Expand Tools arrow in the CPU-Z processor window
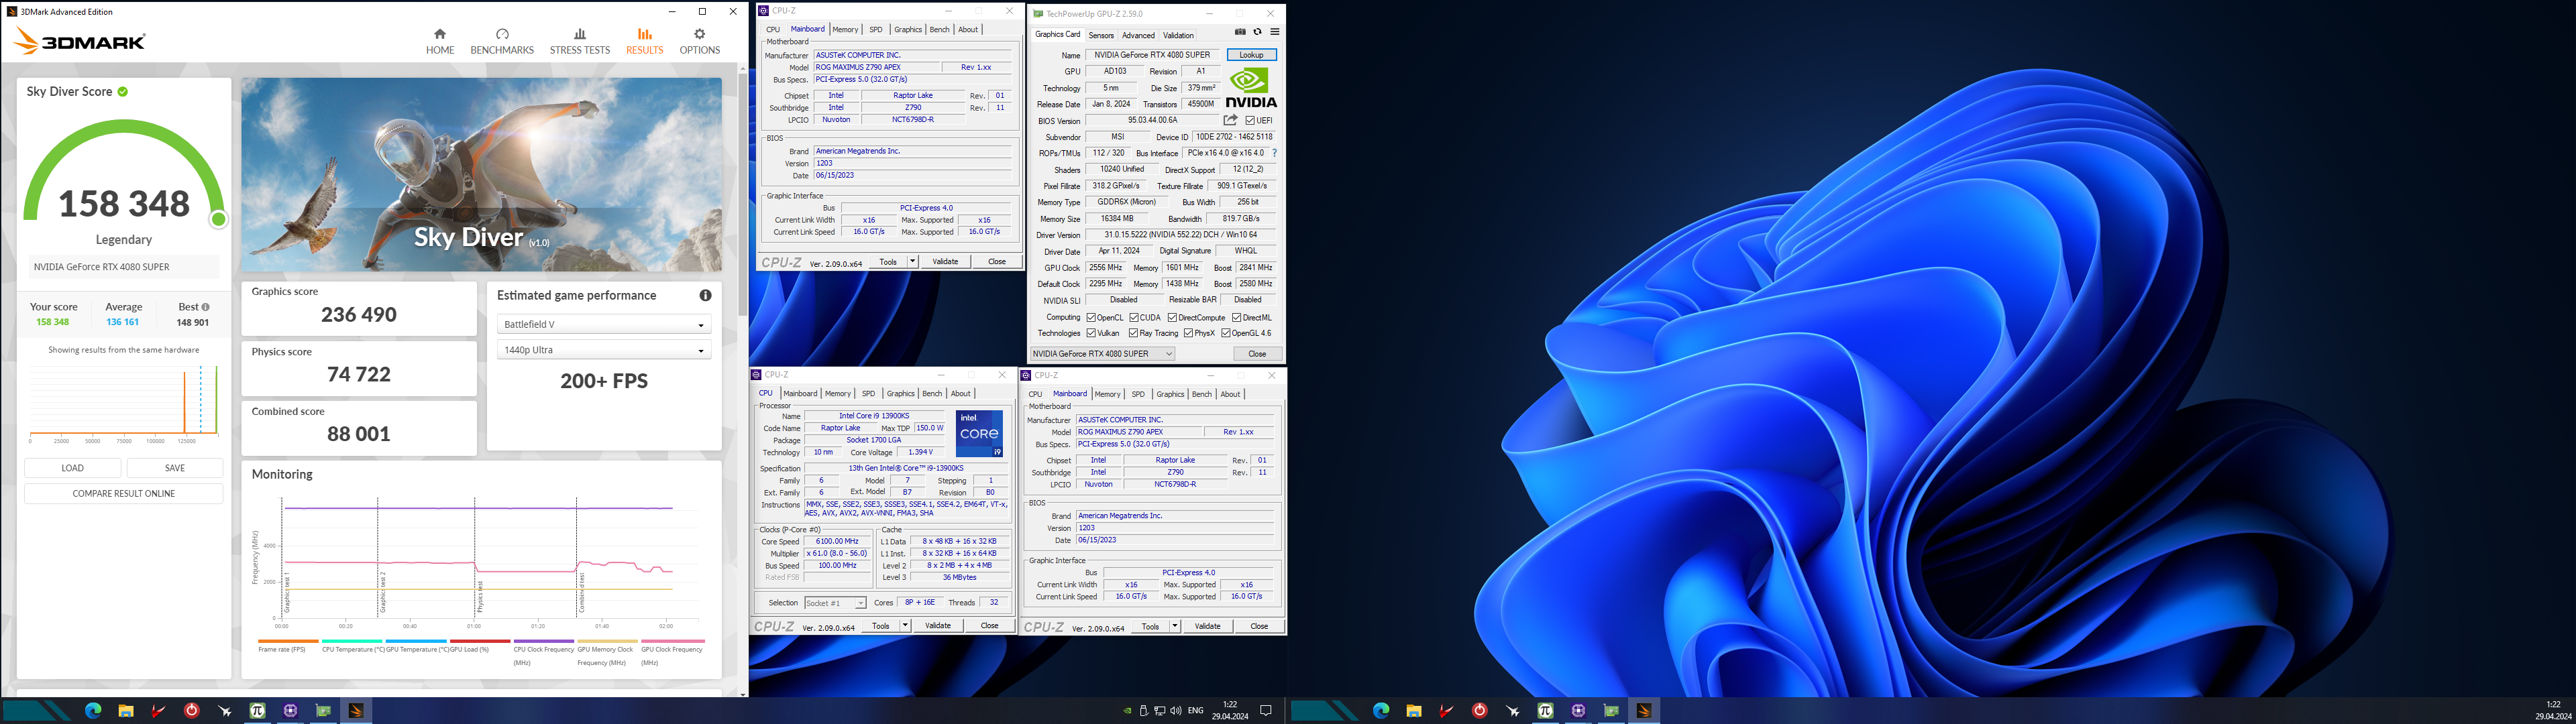The height and width of the screenshot is (724, 2576). tap(905, 626)
